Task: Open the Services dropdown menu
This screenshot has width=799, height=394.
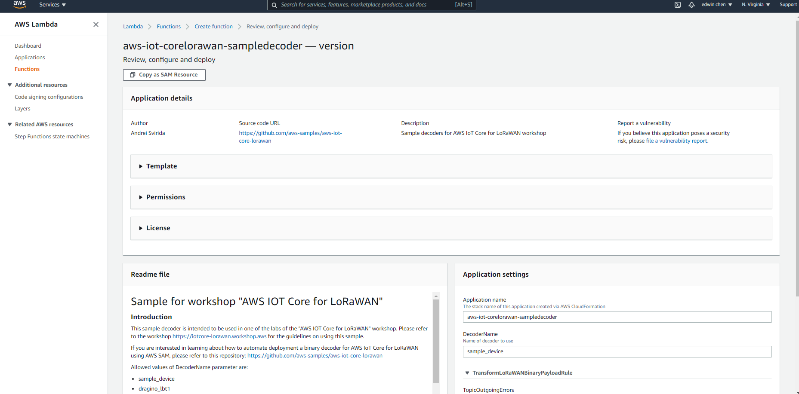Action: click(x=52, y=5)
